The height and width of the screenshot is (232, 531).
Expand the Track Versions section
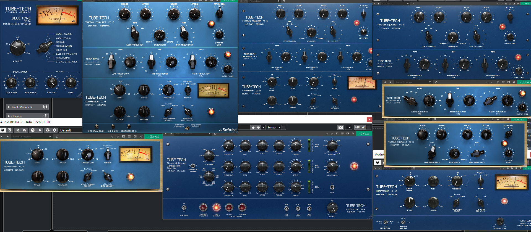point(24,107)
